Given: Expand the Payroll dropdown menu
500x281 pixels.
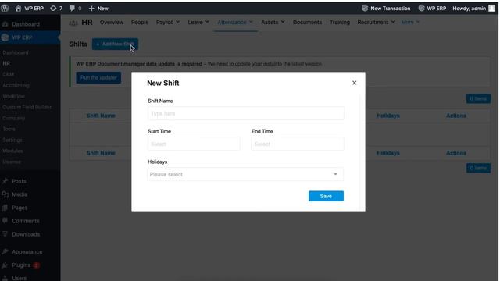Looking at the screenshot, I should pyautogui.click(x=168, y=23).
